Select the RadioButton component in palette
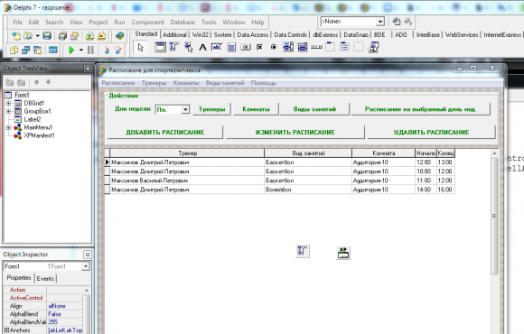 click(x=274, y=47)
